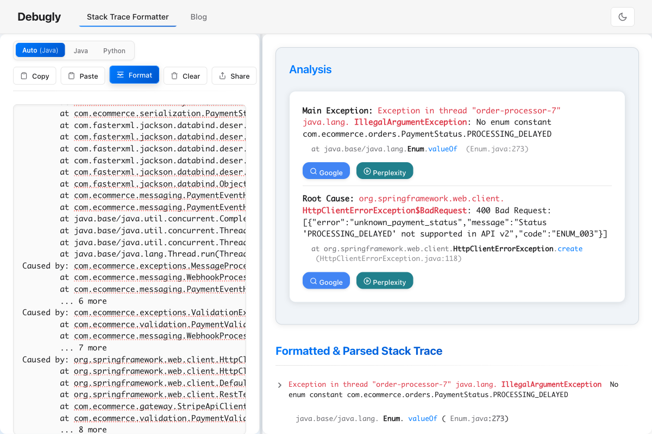652x434 pixels.
Task: Click 'Root Cause:' label
Action: (x=328, y=199)
